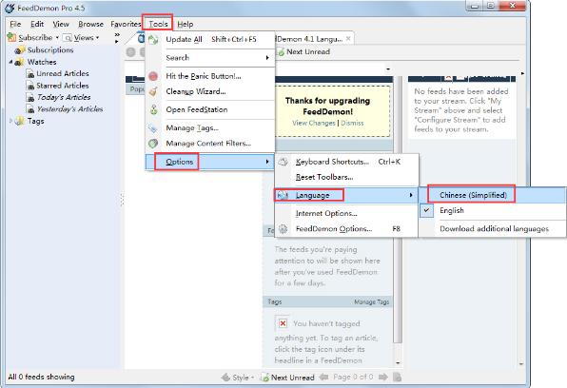
Task: Click the Cleanup Wizard broom icon
Action: pos(153,91)
